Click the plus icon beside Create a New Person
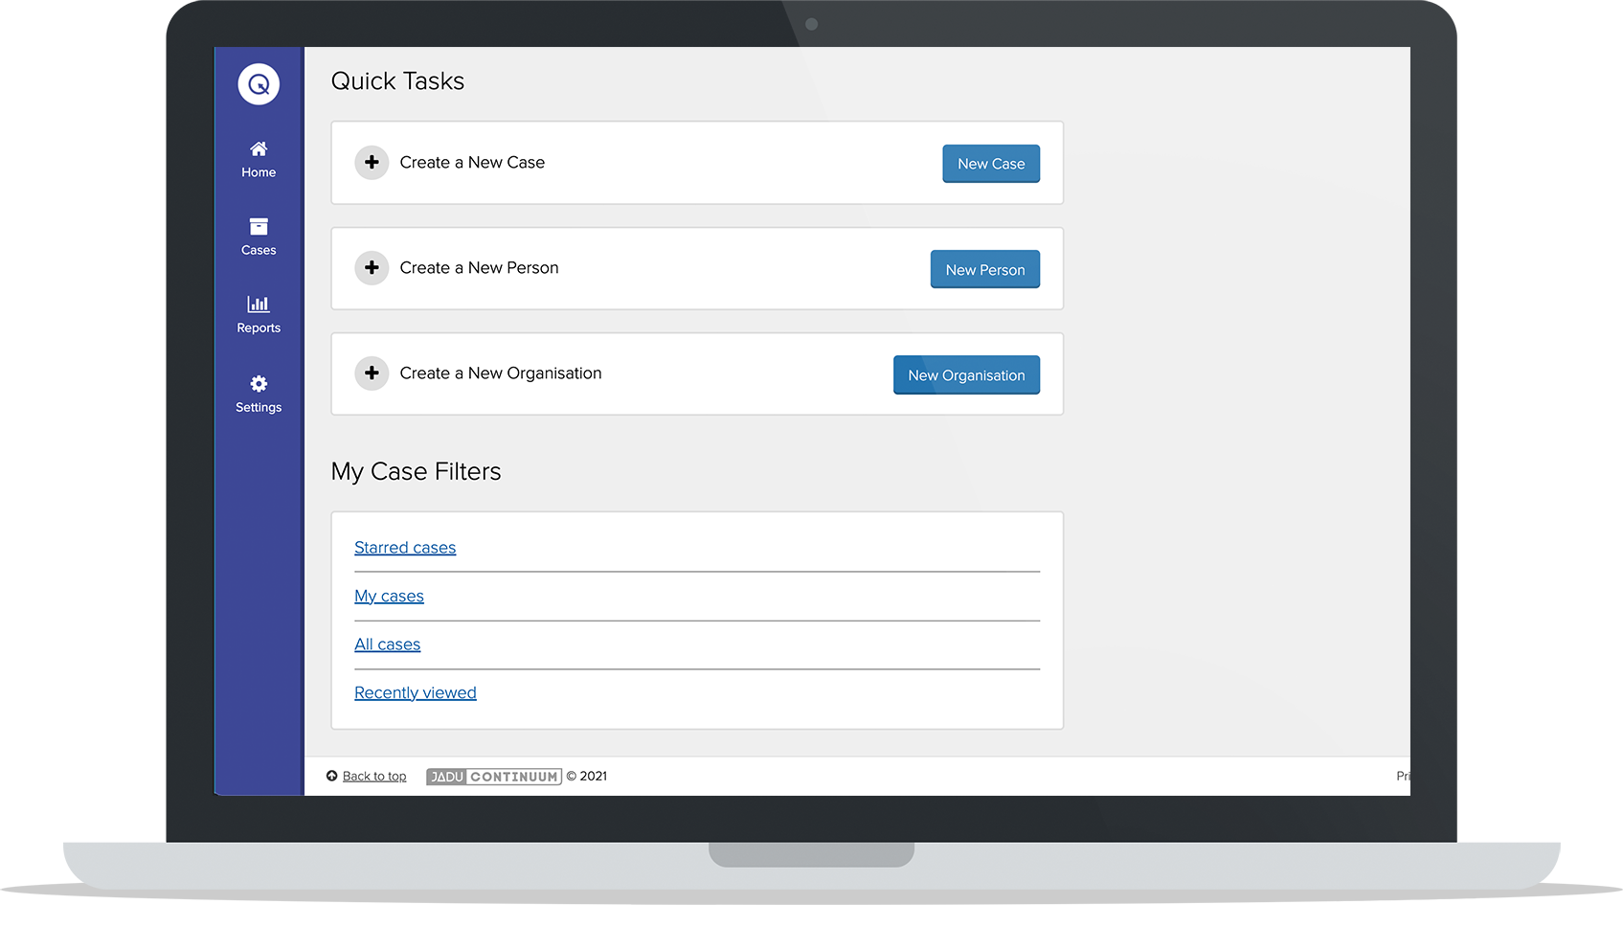This screenshot has width=1623, height=927. click(372, 268)
